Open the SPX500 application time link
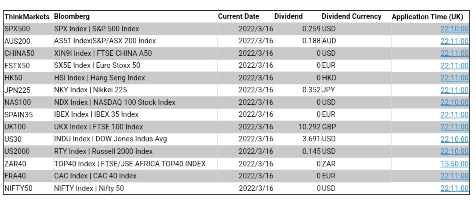Viewport: 476px width, 202px height. pyautogui.click(x=454, y=29)
